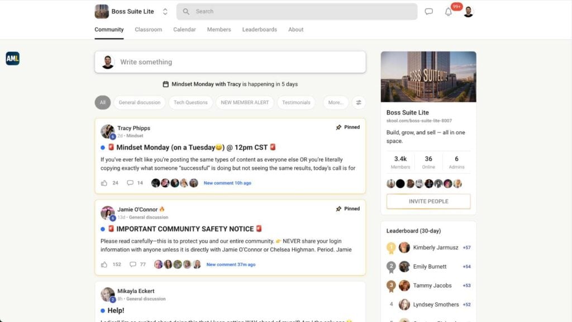Click the AML extension icon

12,58
